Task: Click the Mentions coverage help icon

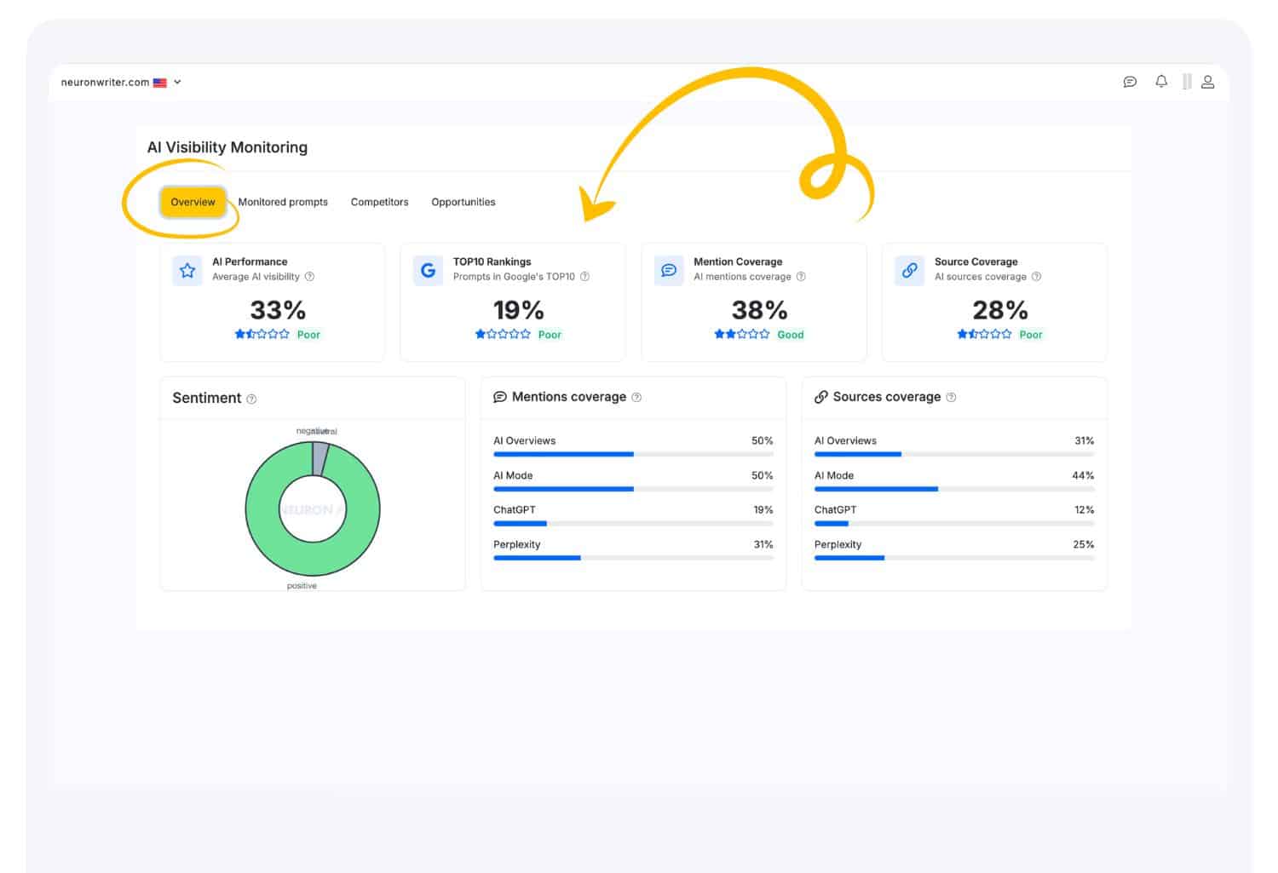Action: [x=636, y=397]
